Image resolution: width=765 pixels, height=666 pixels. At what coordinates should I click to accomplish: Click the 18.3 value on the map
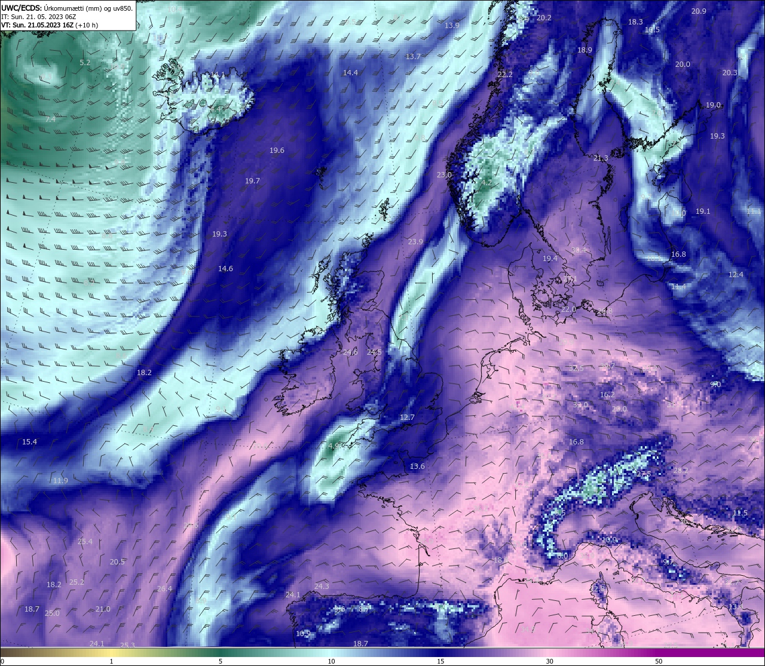point(635,22)
